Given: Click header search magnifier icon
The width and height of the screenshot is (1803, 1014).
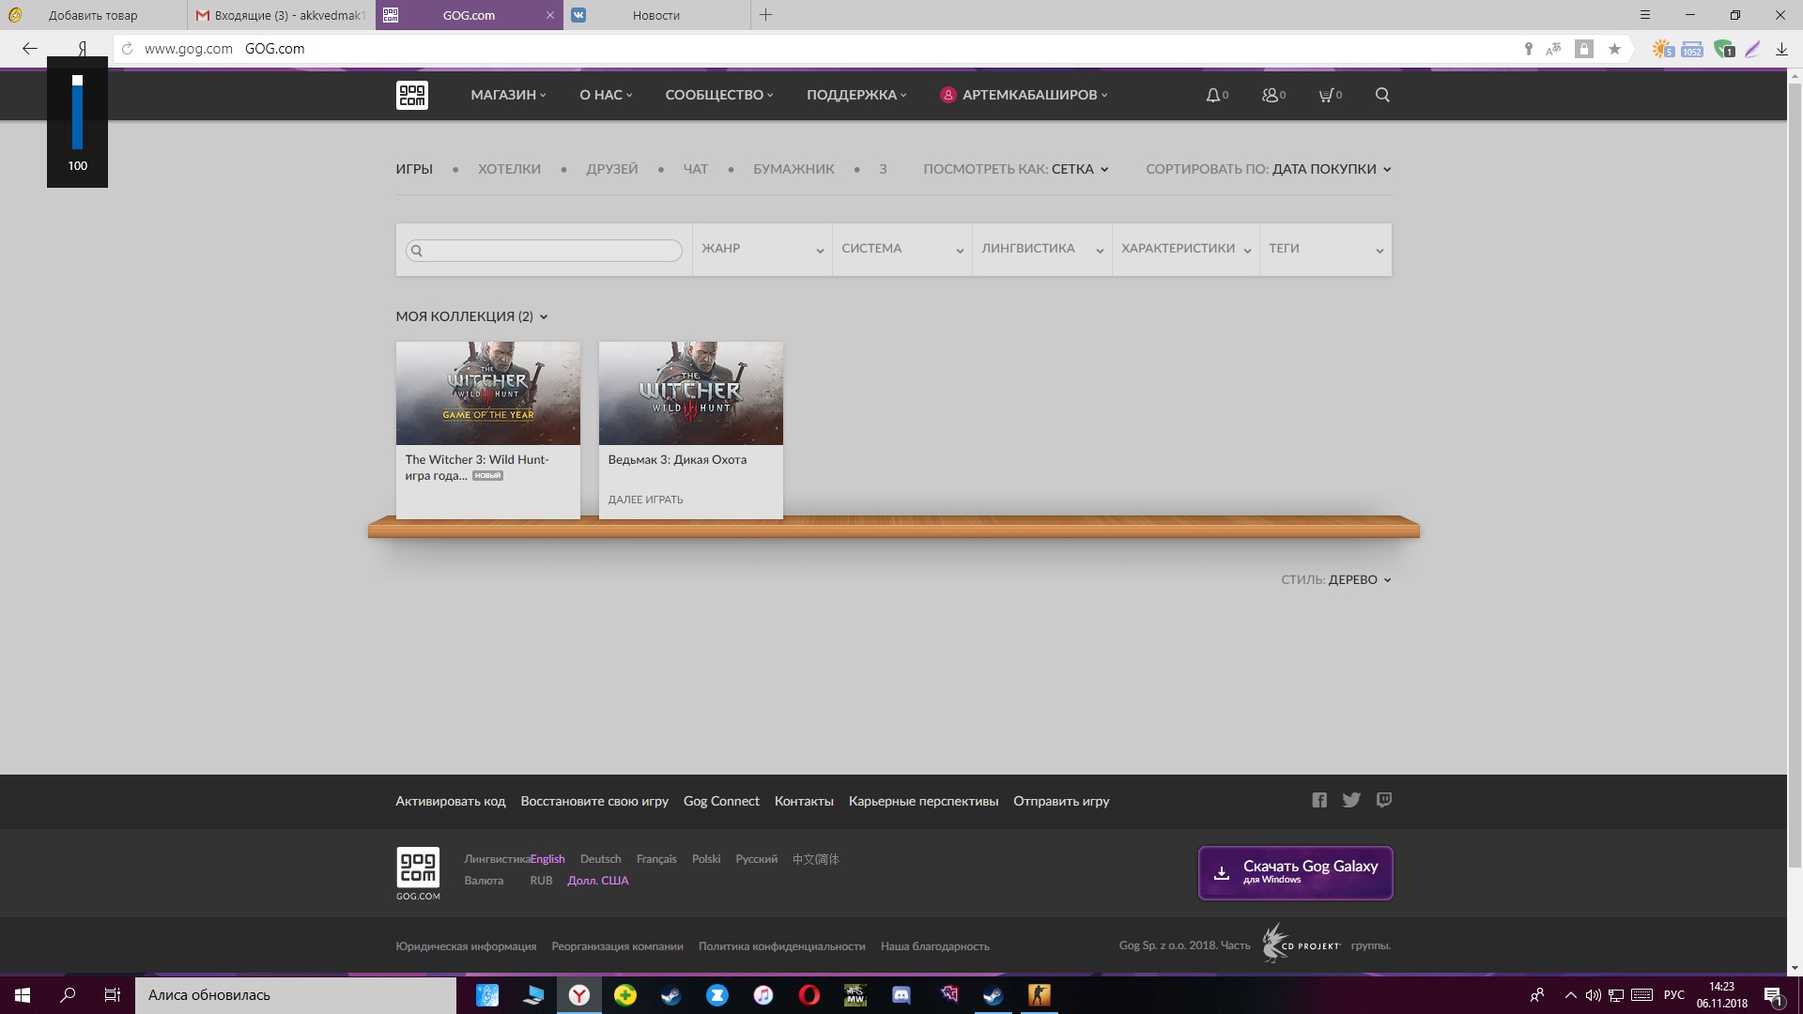Looking at the screenshot, I should tap(1382, 95).
